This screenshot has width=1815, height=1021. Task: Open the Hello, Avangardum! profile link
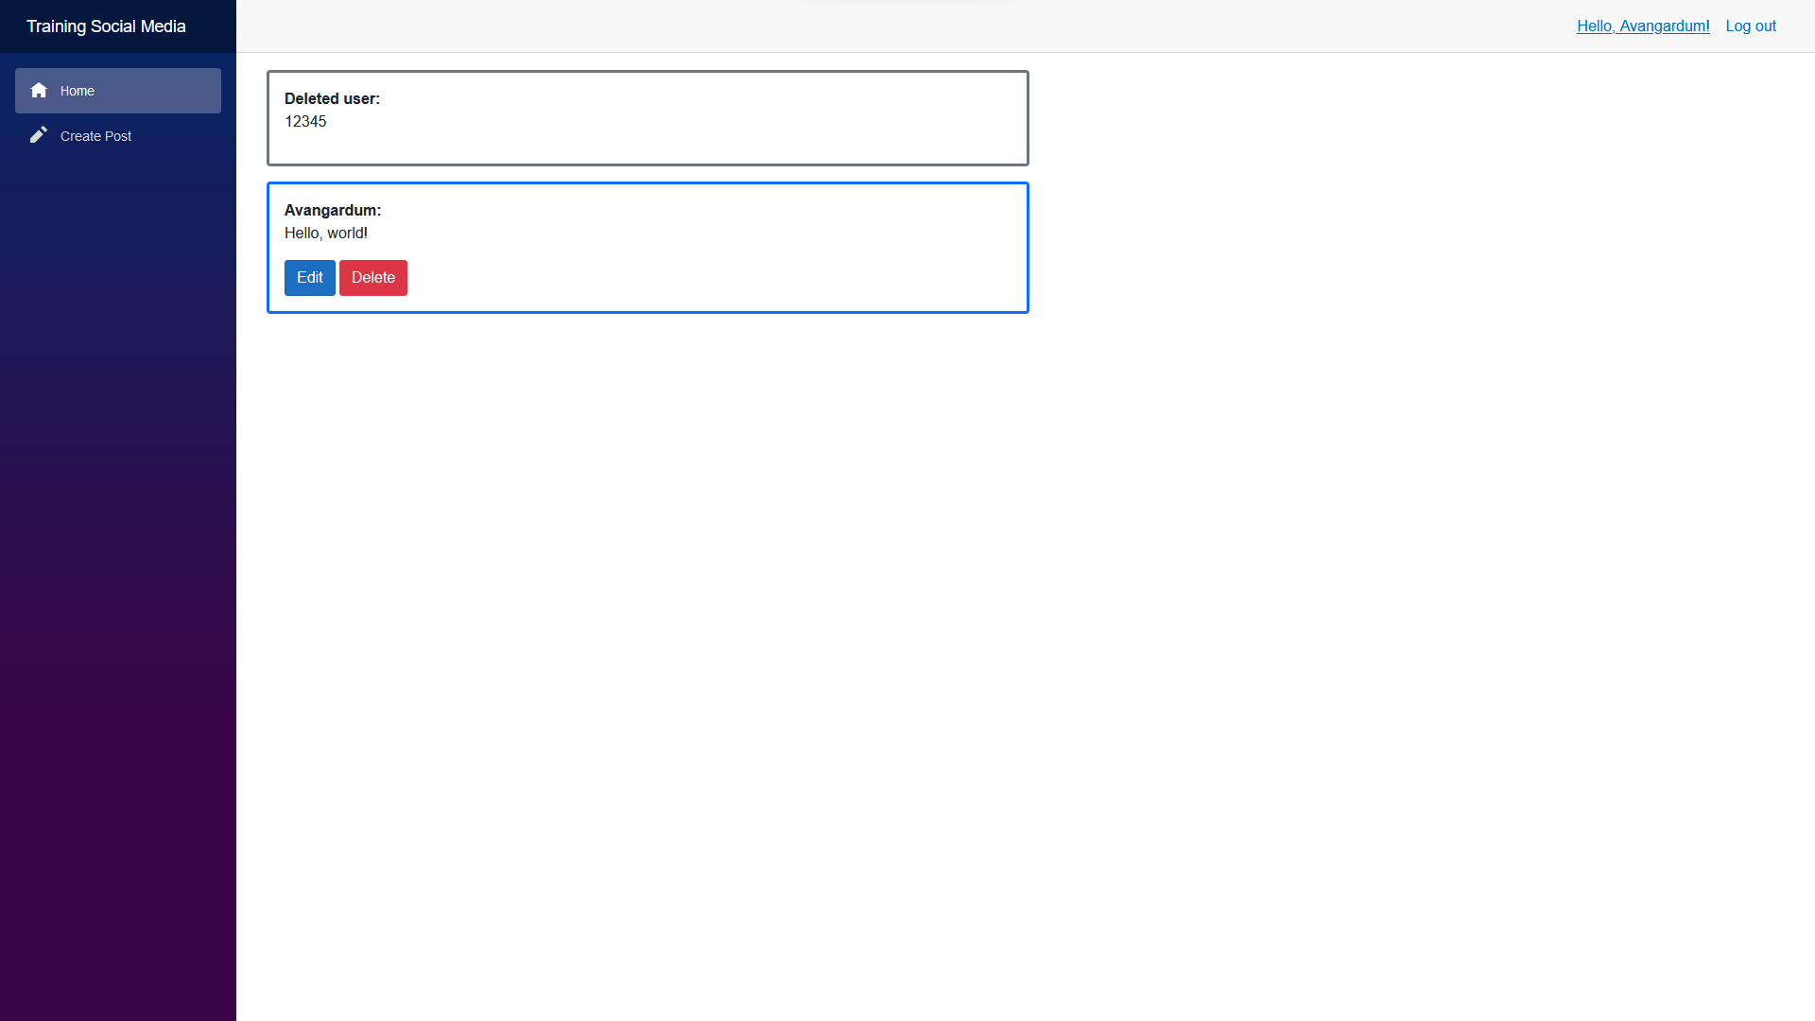click(1642, 26)
